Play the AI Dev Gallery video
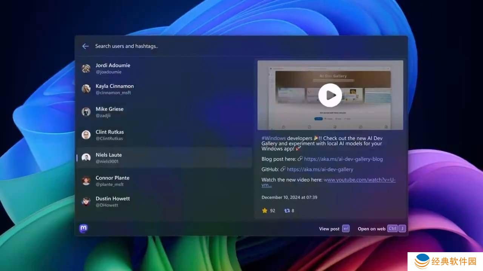This screenshot has height=271, width=483. (330, 95)
